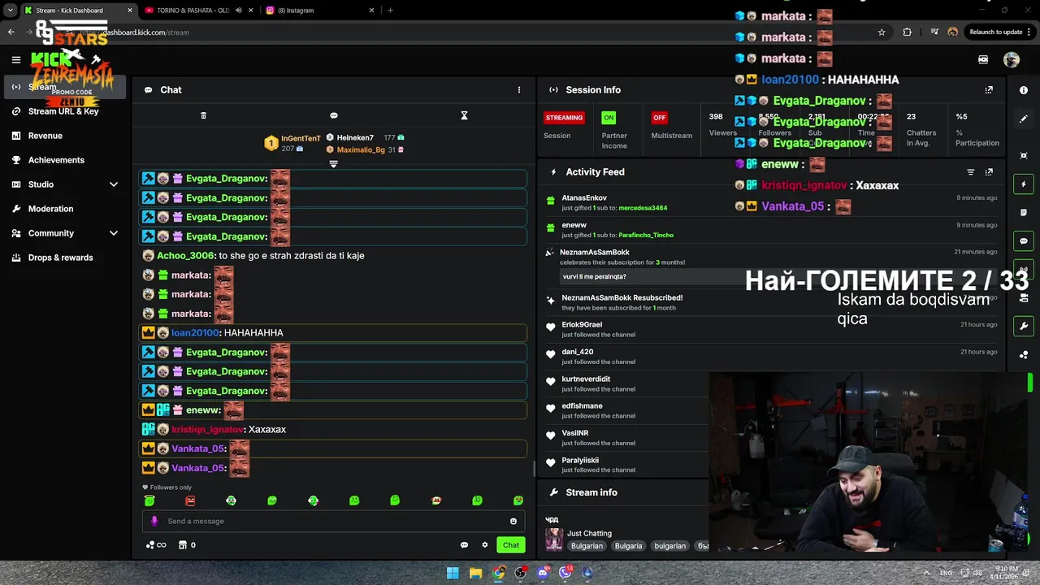Click the wrench tool icon in the right sidebar

pyautogui.click(x=1024, y=326)
